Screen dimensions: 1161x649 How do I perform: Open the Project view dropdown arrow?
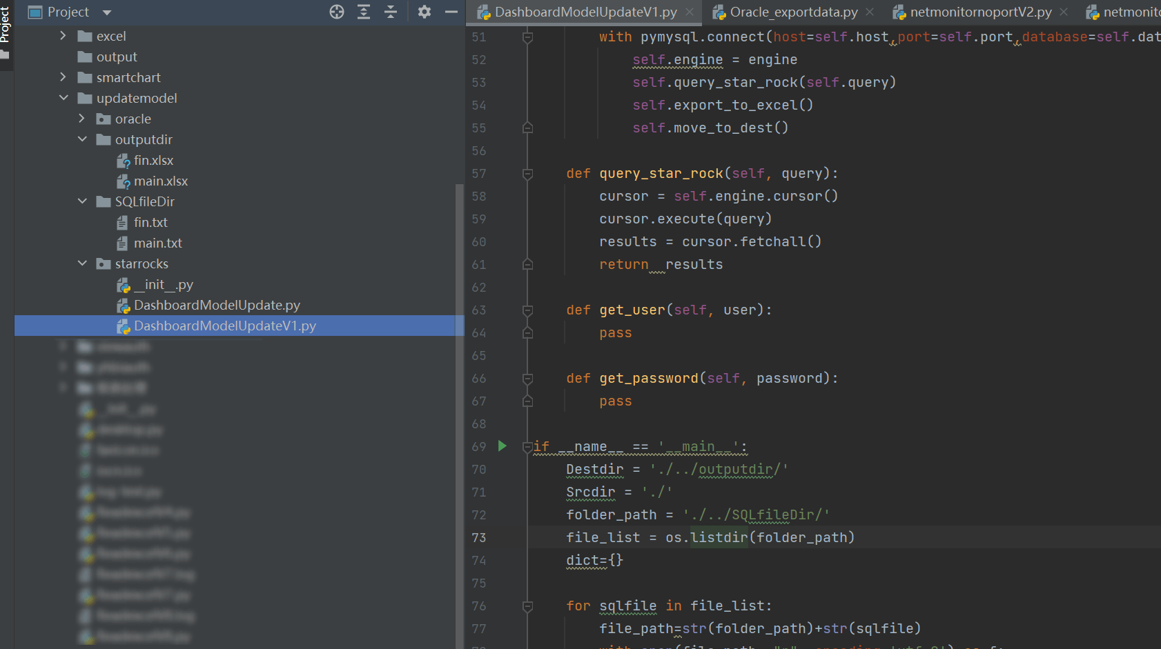(x=106, y=12)
